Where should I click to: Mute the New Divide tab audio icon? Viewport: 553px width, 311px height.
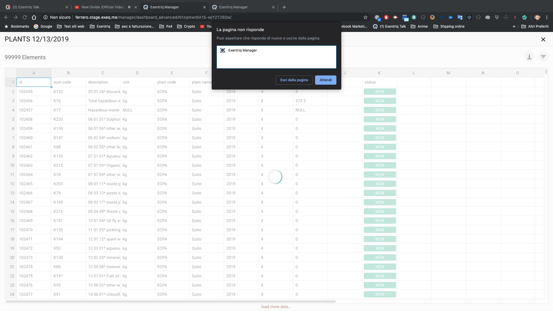coord(129,7)
